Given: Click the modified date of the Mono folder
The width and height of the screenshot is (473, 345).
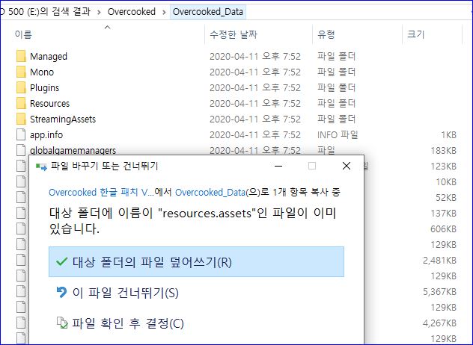Looking at the screenshot, I should pos(255,72).
